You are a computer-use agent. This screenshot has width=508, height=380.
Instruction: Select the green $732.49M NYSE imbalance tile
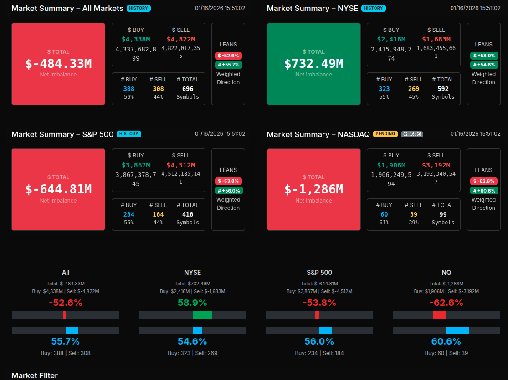[313, 64]
